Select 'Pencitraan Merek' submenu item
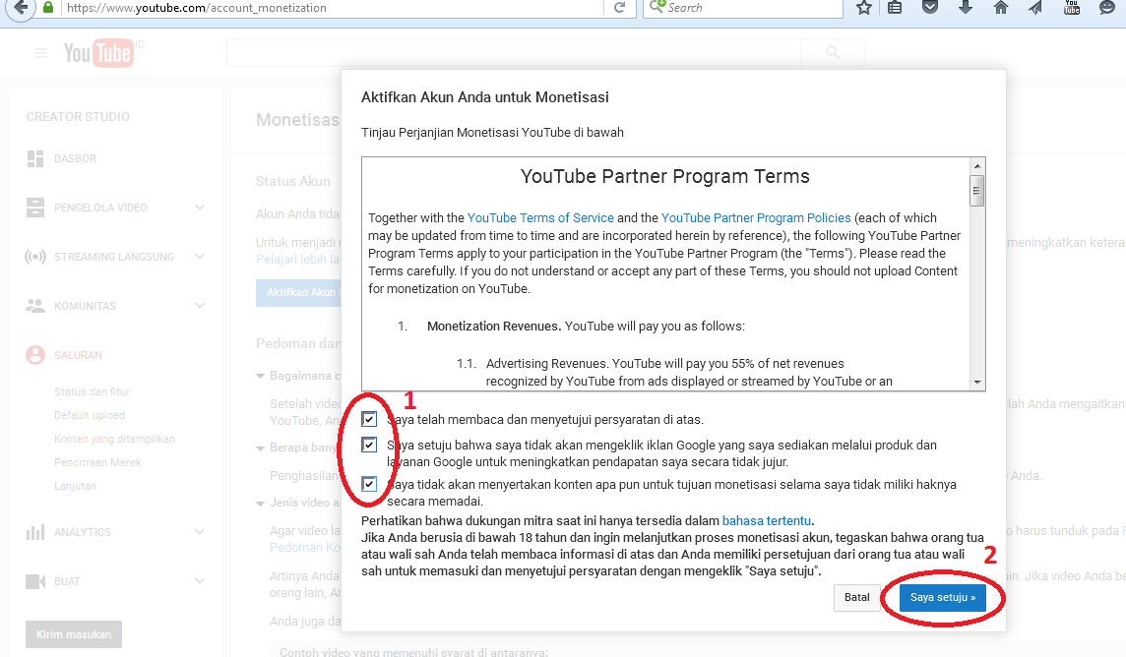Screen dimensions: 1126x657 (x=97, y=462)
